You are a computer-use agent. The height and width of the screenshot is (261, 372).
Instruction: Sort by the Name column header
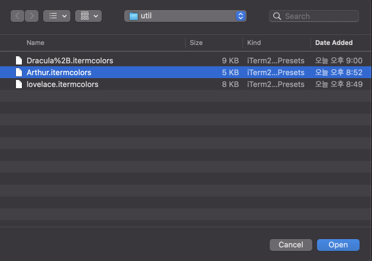[x=35, y=43]
